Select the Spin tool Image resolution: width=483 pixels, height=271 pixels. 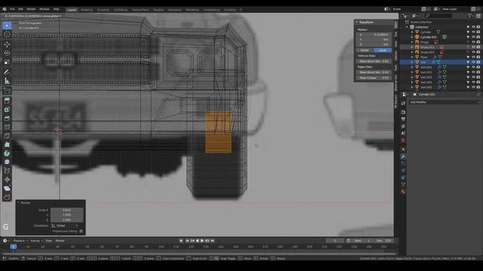click(x=7, y=154)
